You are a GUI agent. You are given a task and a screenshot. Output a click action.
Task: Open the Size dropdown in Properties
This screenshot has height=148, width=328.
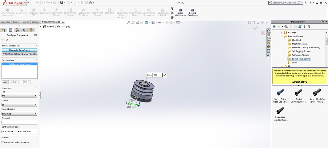tap(19, 96)
